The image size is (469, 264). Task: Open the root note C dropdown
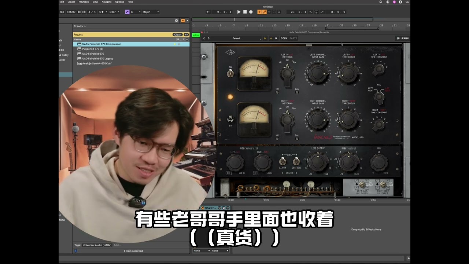[136, 12]
